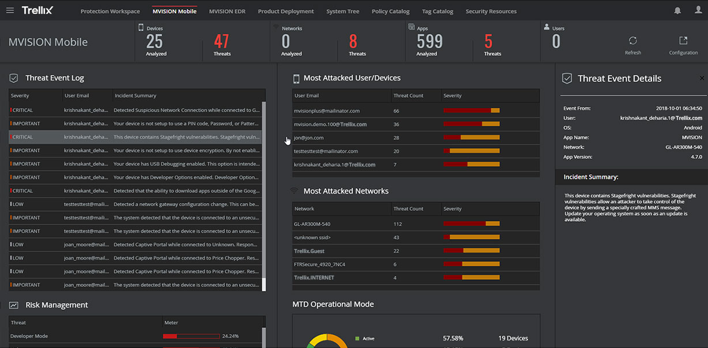The image size is (708, 348).
Task: Select mvision.demo.100@Trellix.com user row
Action: pos(416,124)
